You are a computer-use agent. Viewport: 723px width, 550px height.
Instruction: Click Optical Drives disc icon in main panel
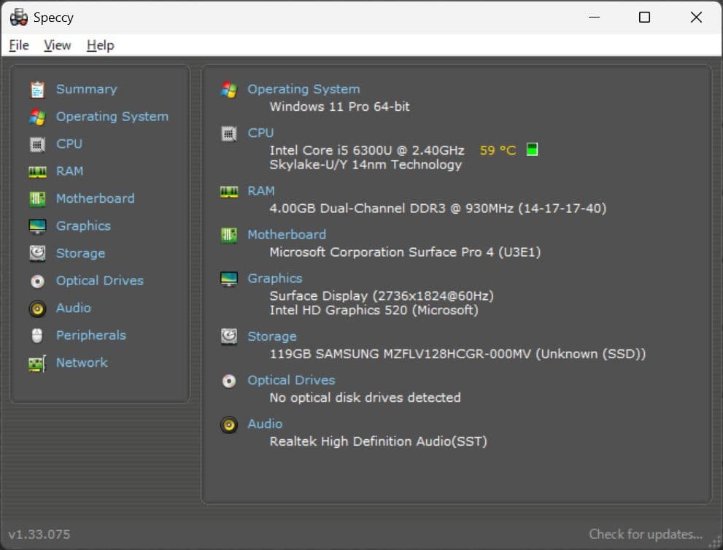tap(228, 381)
